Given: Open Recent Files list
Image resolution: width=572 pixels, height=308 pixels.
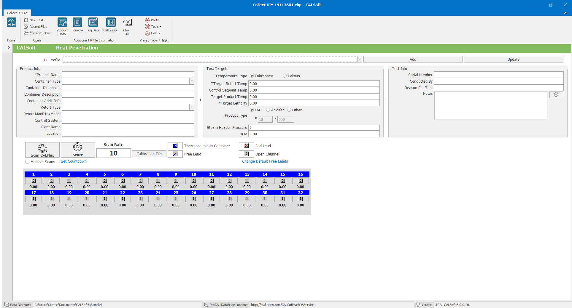Looking at the screenshot, I should pyautogui.click(x=35, y=27).
